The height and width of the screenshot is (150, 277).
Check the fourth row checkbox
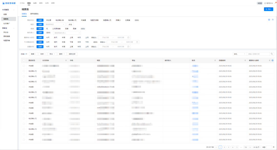coord(24,82)
